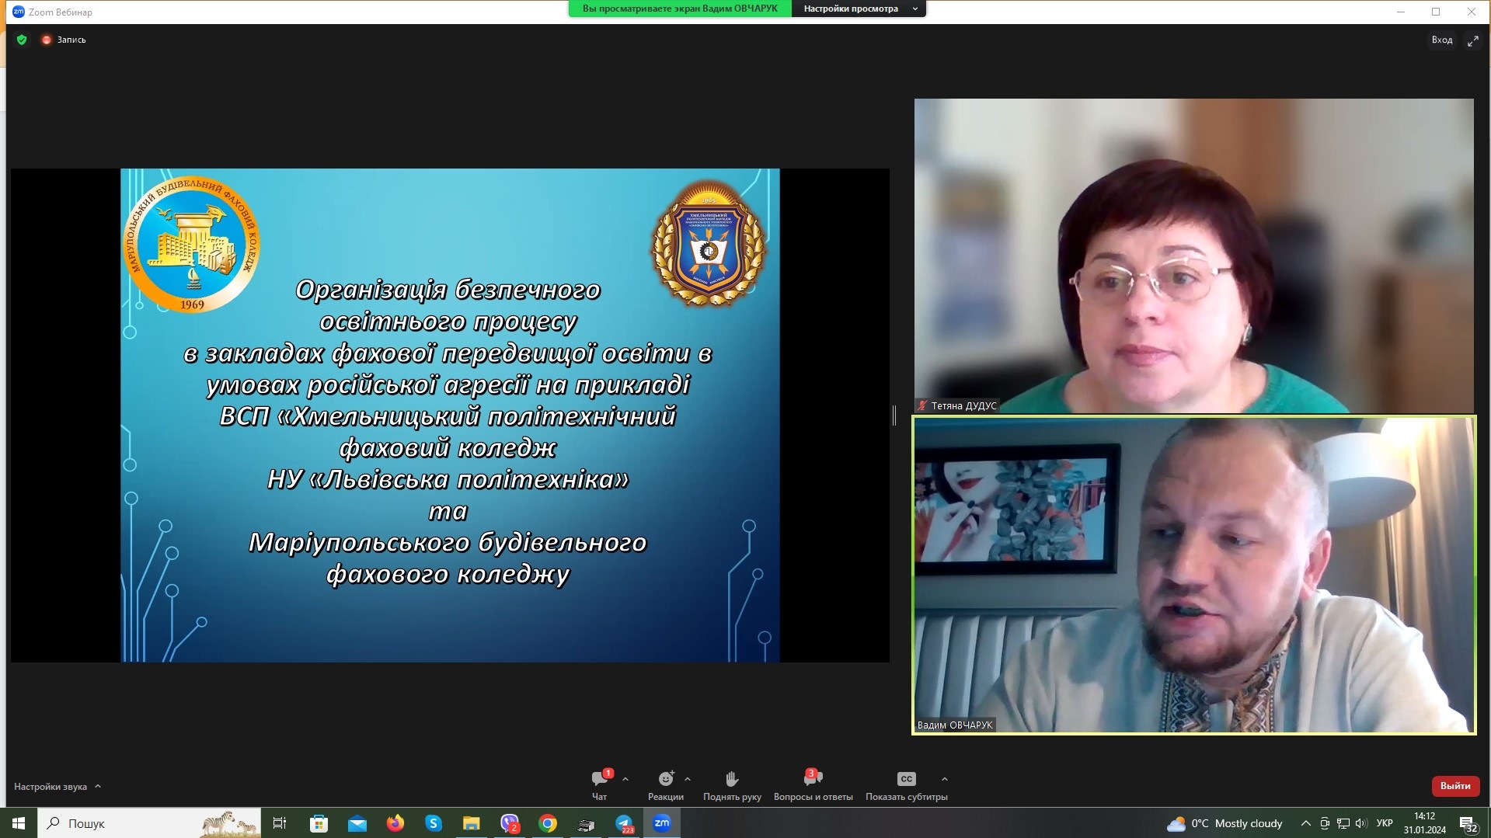Open the 'Настройки просмотра' view options dropdown
Screen dimensions: 1491x838
click(859, 9)
